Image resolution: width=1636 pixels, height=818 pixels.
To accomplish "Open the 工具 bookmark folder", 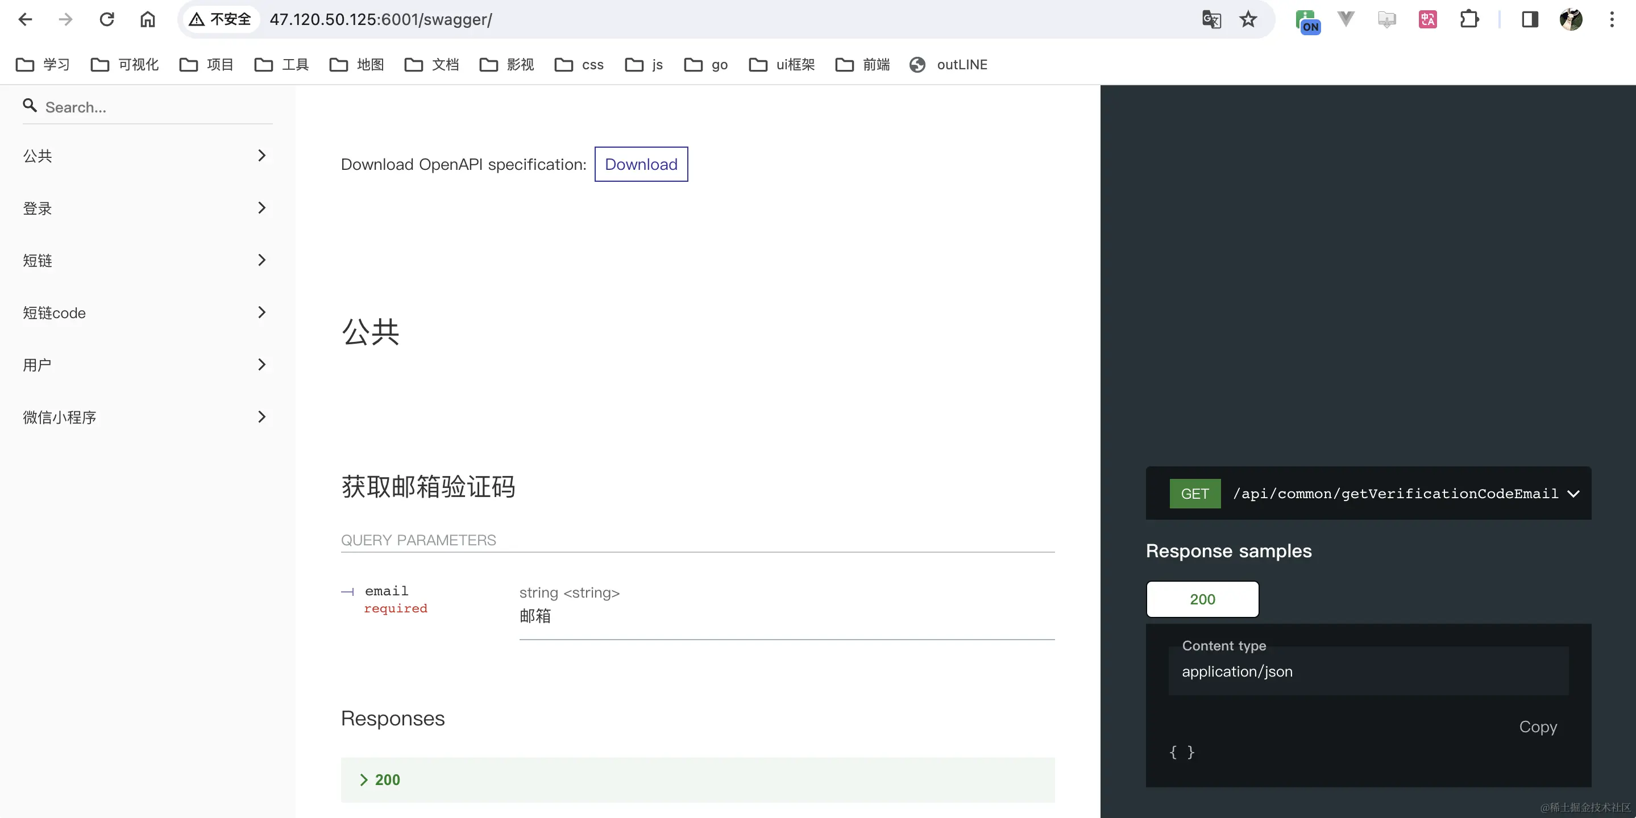I will 281,65.
